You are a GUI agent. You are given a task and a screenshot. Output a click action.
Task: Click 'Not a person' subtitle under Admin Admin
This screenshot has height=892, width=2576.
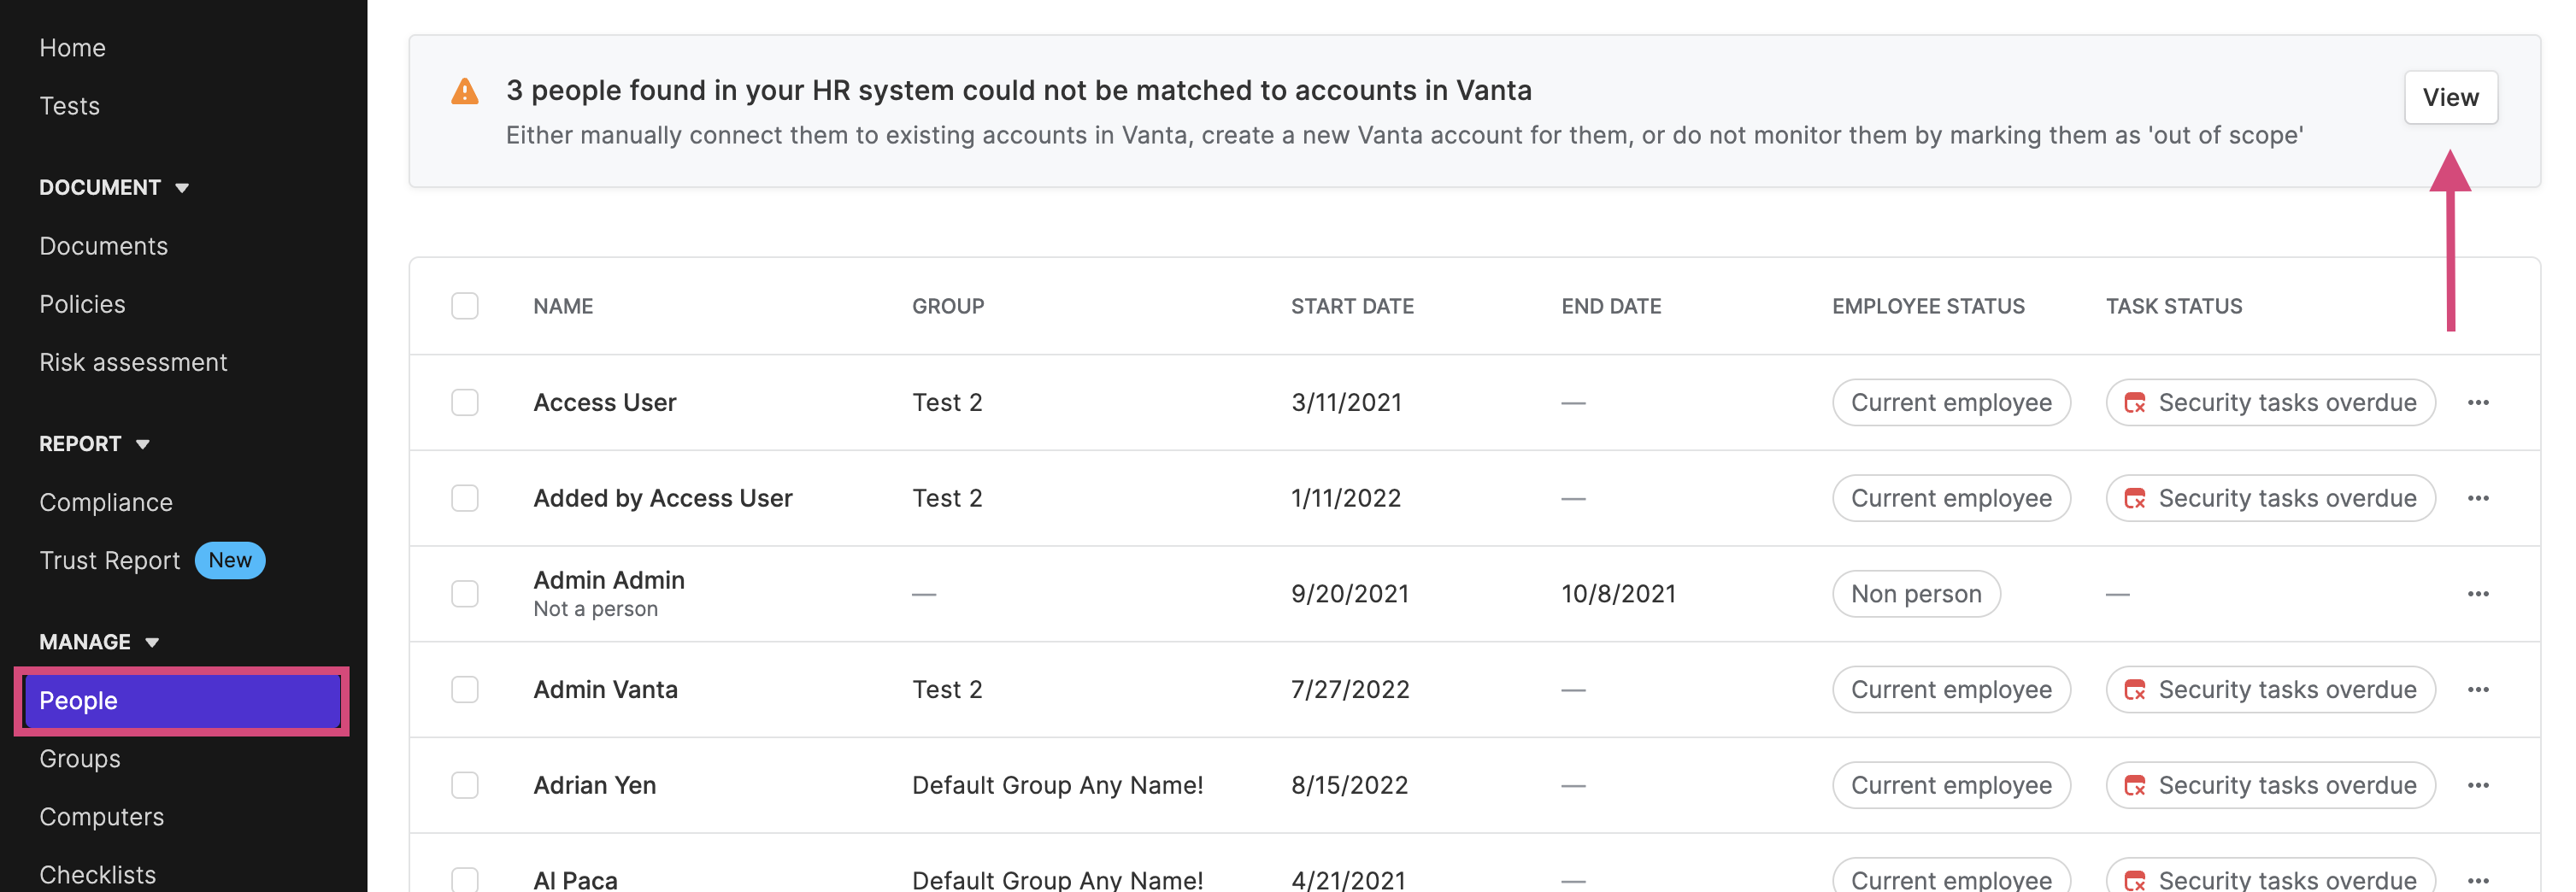pyautogui.click(x=595, y=609)
